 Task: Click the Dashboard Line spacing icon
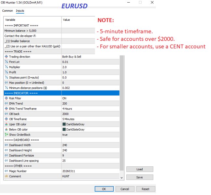6,161
